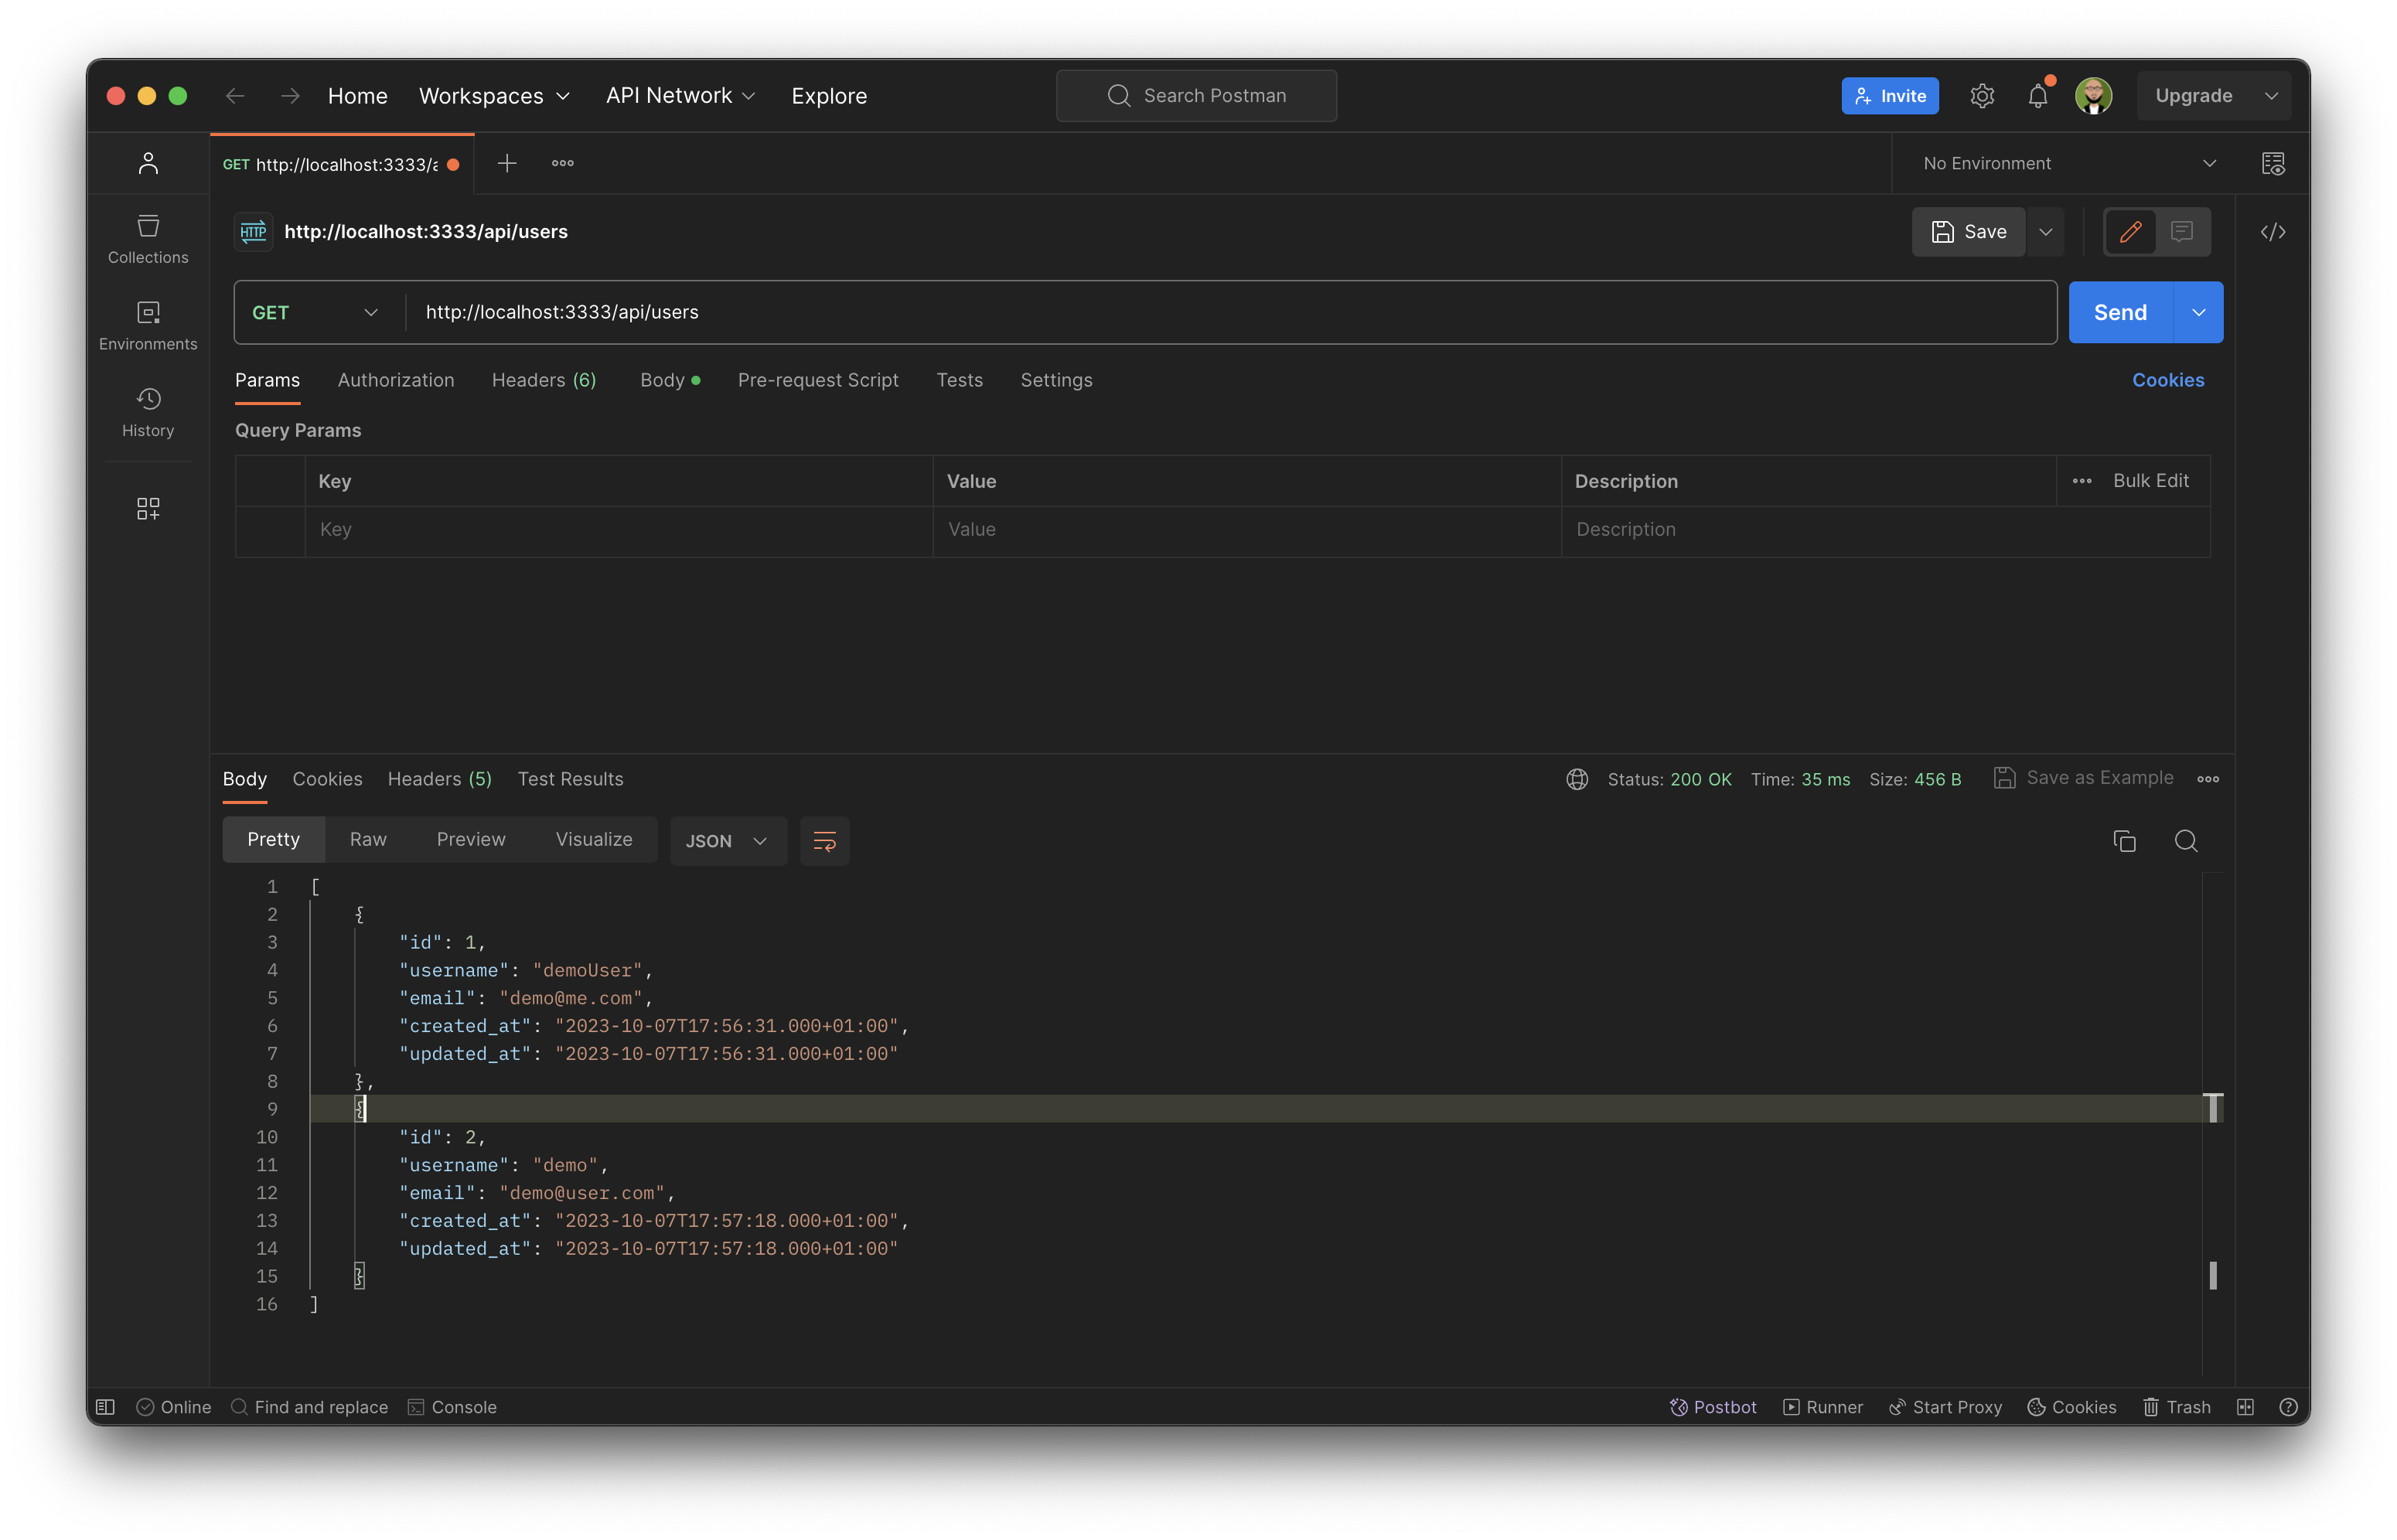Viewport: 2397px width, 1540px height.
Task: Open the GET request method dropdown
Action: tap(315, 311)
